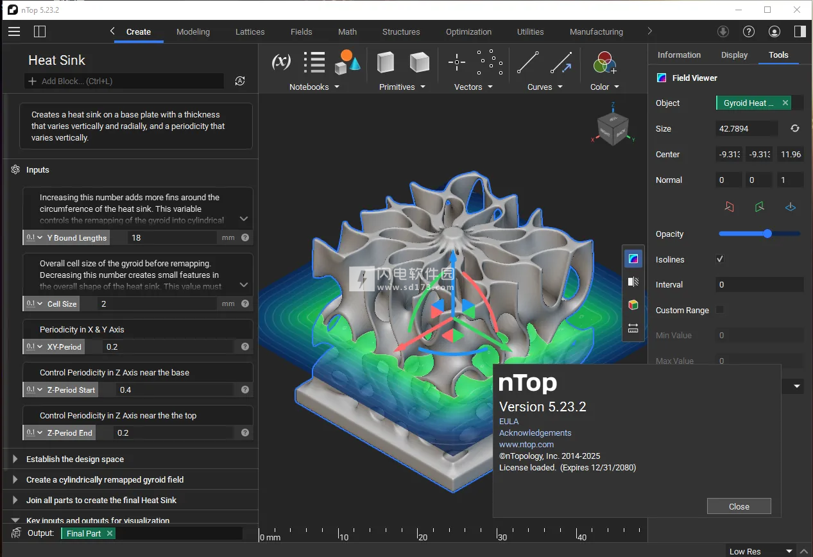Remove the Final Part output chip

pos(110,533)
